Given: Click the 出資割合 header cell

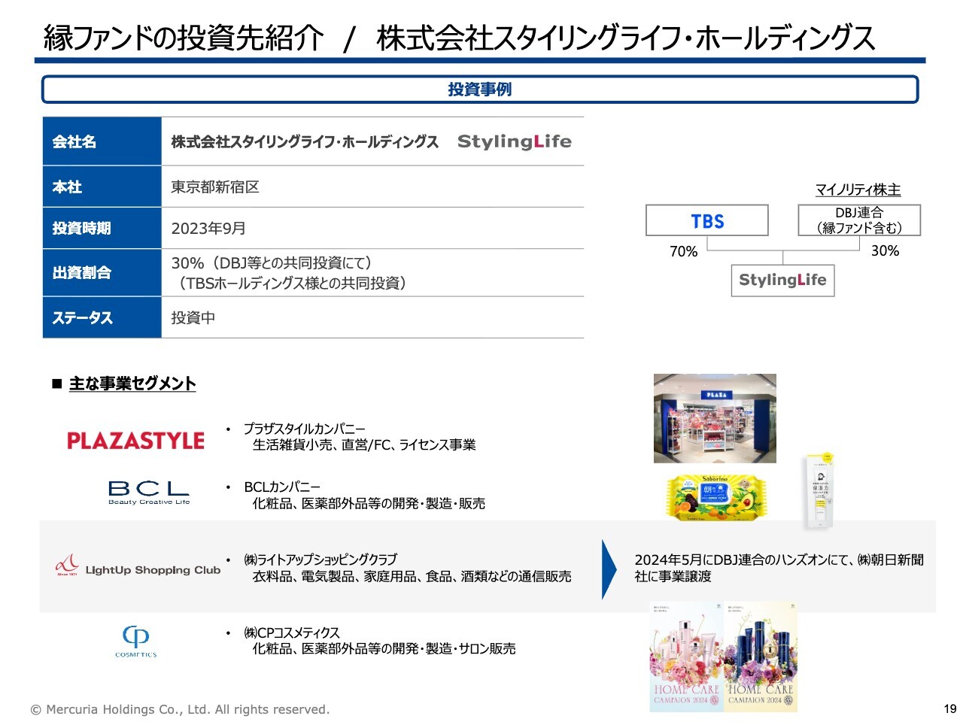Looking at the screenshot, I should pyautogui.click(x=102, y=272).
